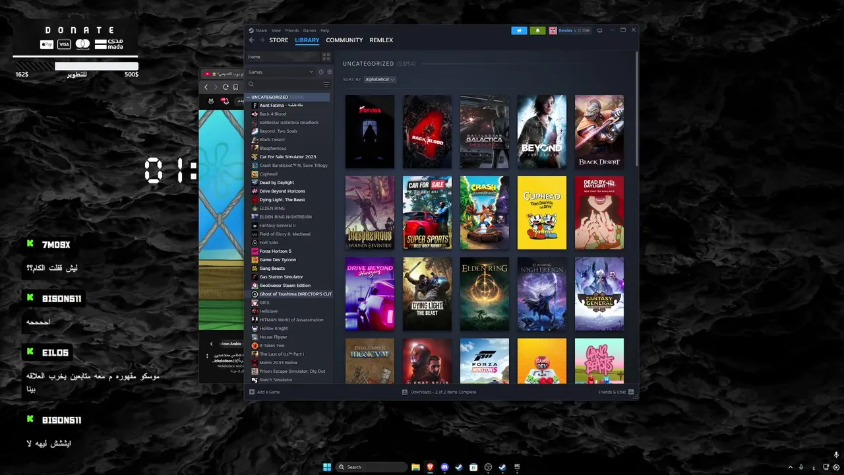Click the Add a Game plus icon

pos(251,392)
